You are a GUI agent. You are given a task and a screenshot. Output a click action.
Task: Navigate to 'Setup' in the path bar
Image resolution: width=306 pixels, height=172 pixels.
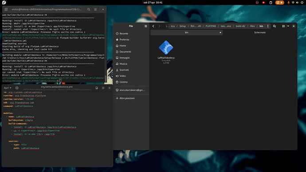click(182, 26)
